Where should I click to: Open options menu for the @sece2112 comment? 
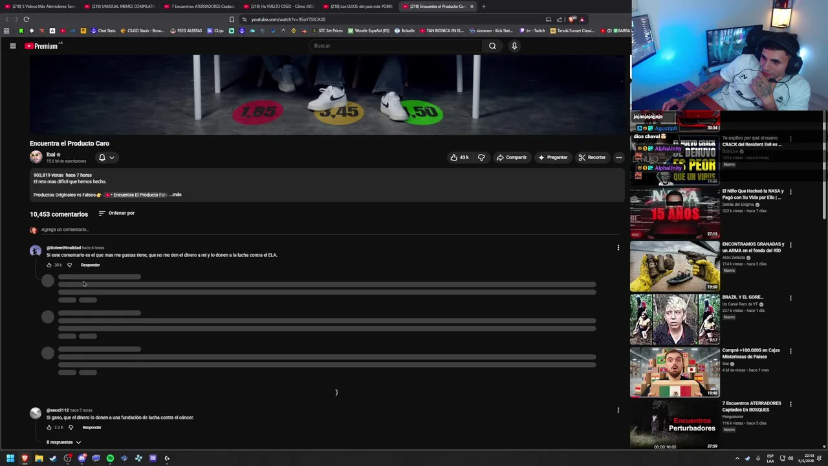[x=618, y=410]
